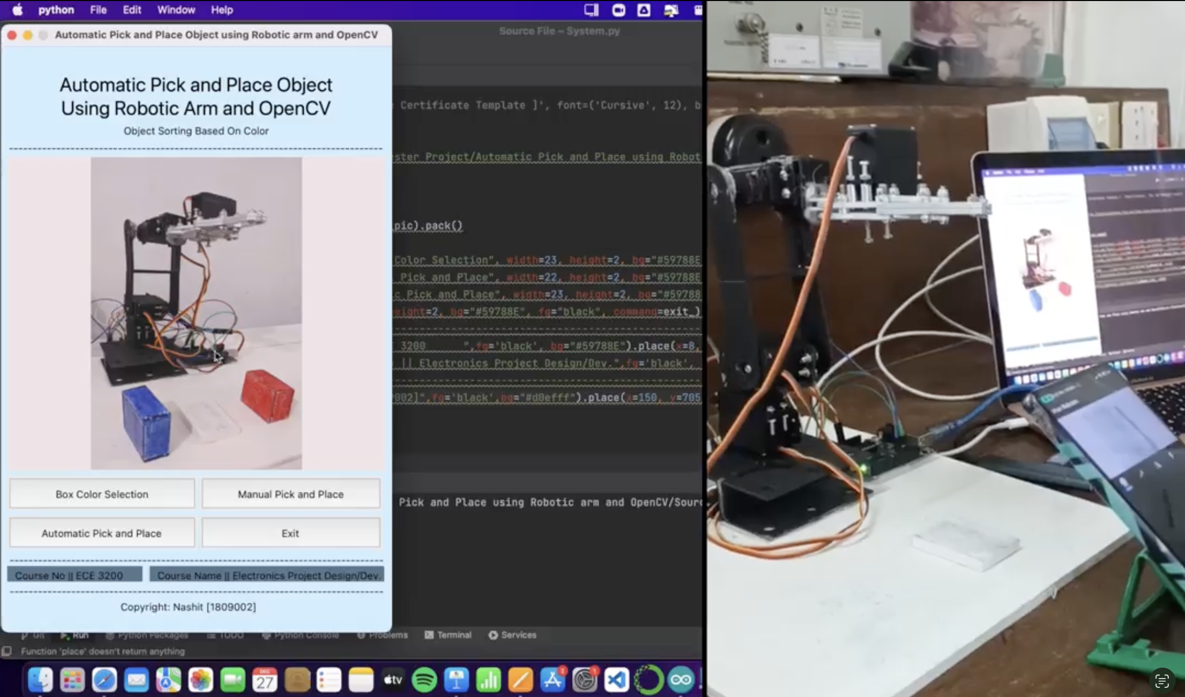
Task: Click the screen sharing displays menu bar icon
Action: point(671,10)
